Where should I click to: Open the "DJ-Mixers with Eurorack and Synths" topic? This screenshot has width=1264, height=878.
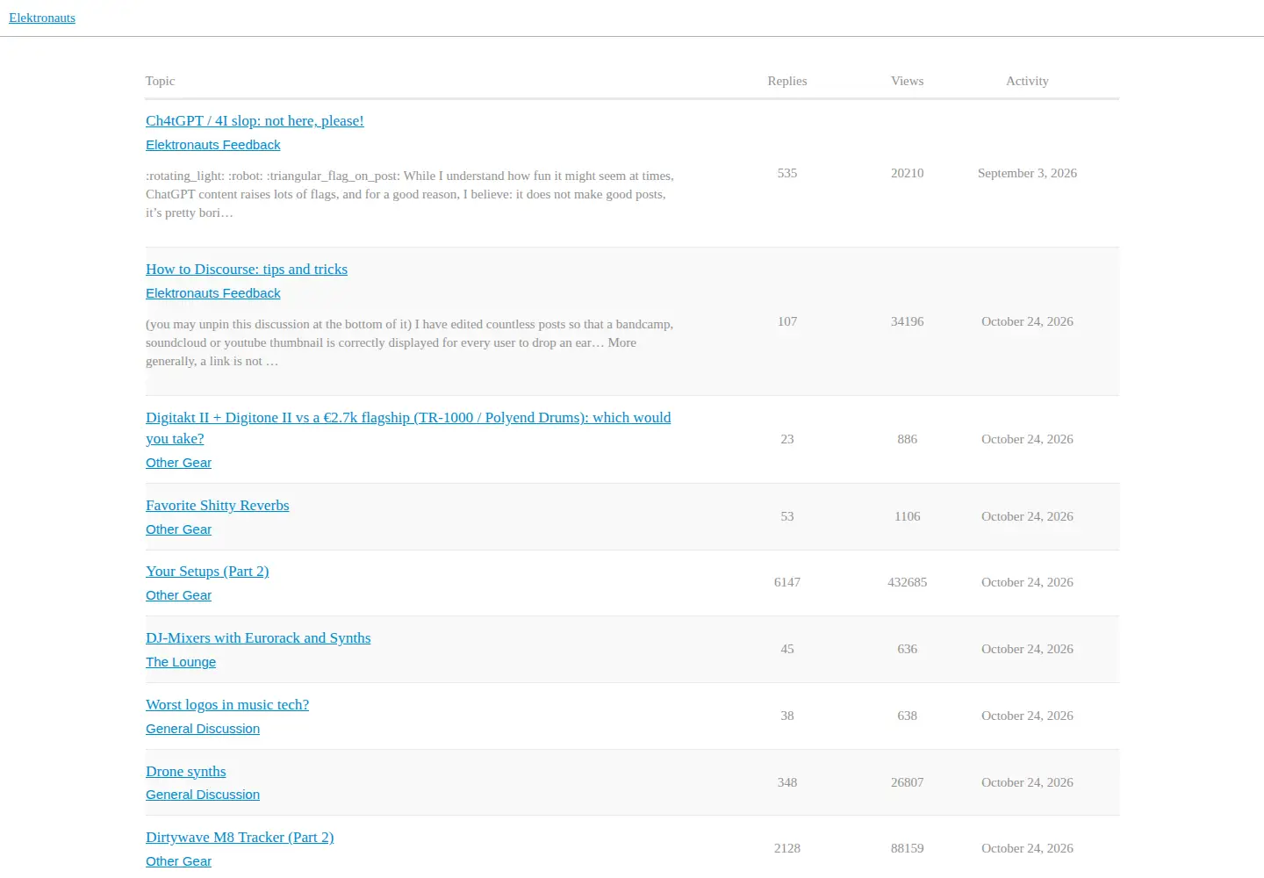[x=258, y=638]
